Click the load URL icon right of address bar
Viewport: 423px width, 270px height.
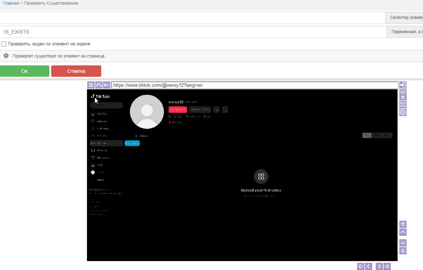(x=403, y=85)
